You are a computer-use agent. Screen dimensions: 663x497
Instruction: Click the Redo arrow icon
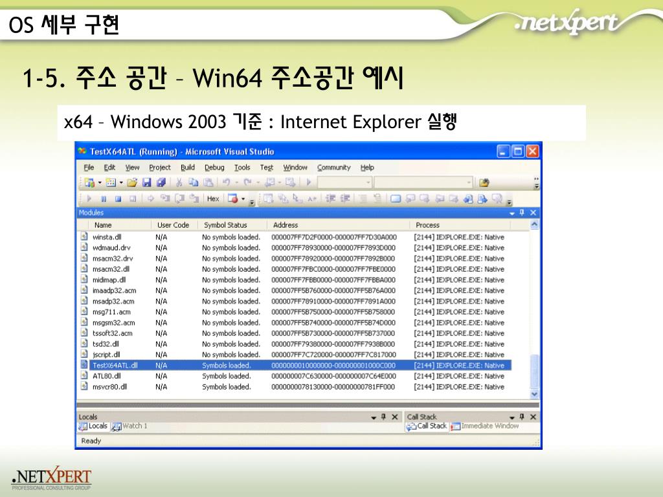coord(248,182)
